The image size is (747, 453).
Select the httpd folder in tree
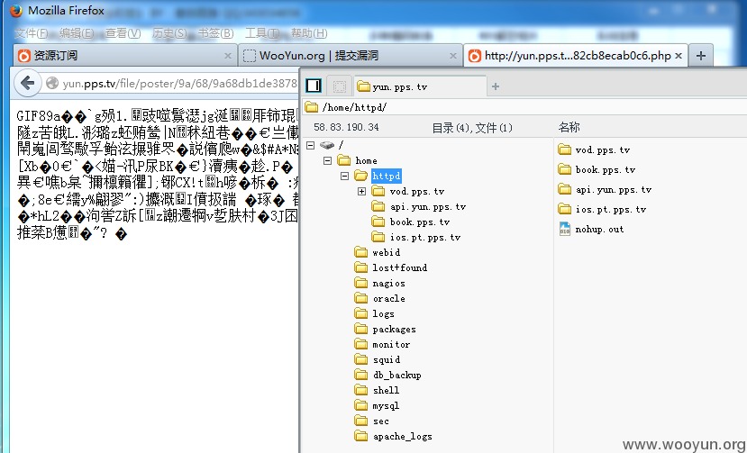[378, 176]
